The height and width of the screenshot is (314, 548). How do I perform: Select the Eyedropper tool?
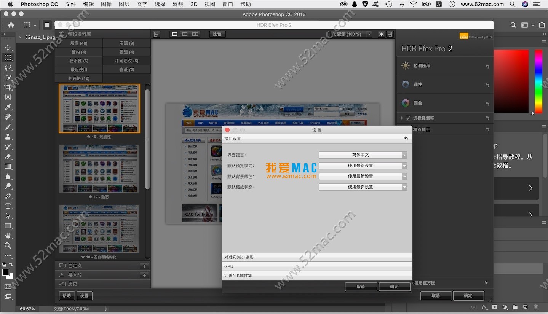tap(8, 107)
